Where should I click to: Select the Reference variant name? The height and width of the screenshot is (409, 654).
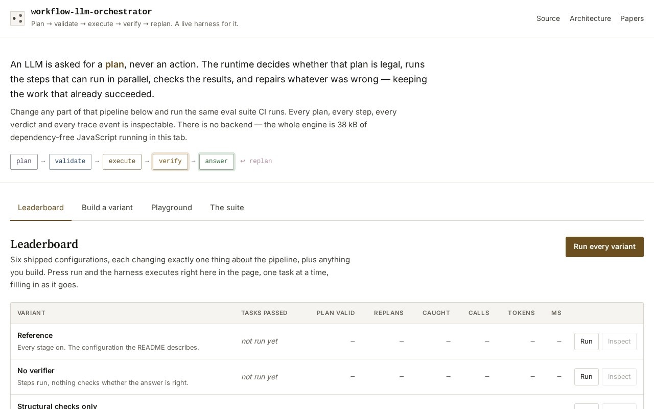pos(35,335)
